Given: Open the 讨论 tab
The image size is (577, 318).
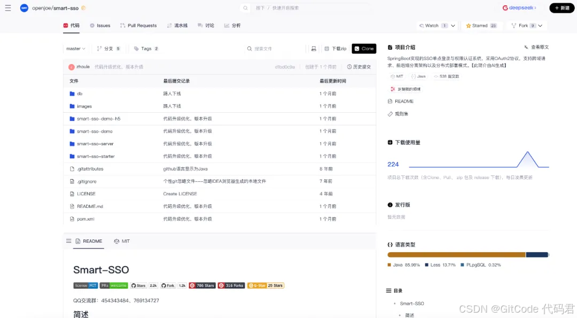Looking at the screenshot, I should (x=206, y=26).
